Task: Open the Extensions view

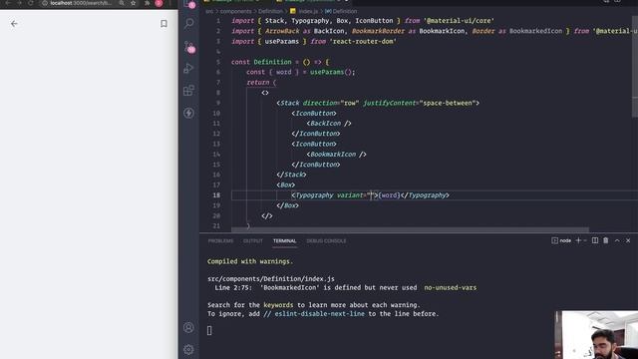Action: (188, 91)
